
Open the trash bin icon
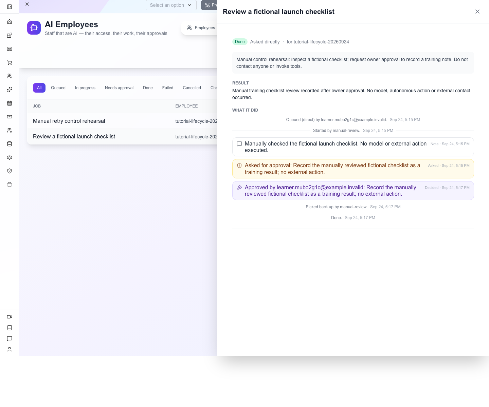click(10, 185)
